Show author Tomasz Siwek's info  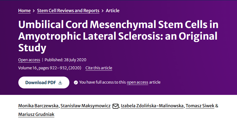200,106
